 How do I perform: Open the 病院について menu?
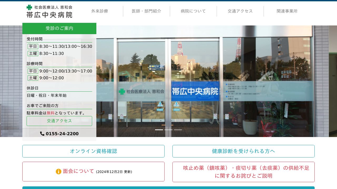click(x=193, y=11)
